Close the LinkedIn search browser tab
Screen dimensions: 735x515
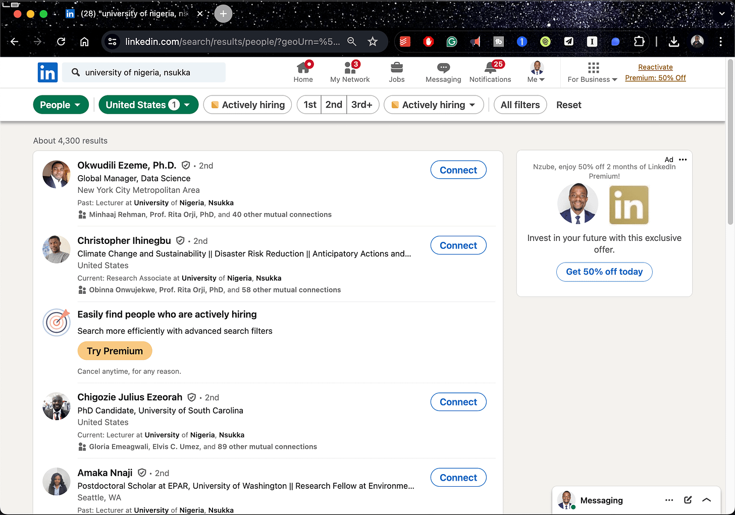click(200, 14)
